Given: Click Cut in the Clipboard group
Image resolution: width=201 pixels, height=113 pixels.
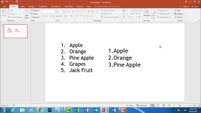Looking at the screenshot, I should pos(10,10).
